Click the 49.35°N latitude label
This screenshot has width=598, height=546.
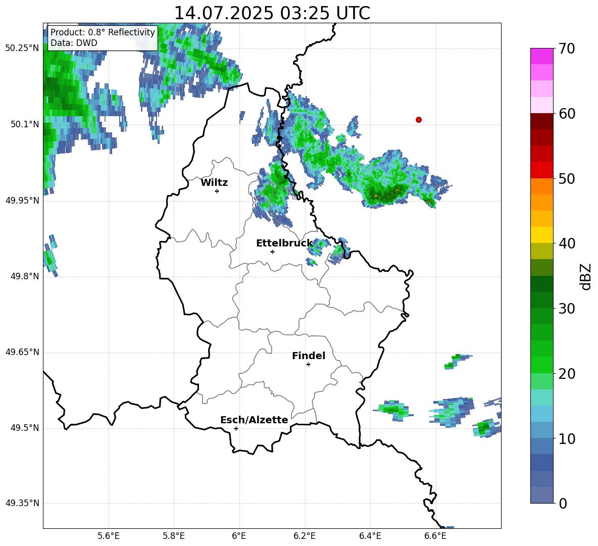(22, 503)
